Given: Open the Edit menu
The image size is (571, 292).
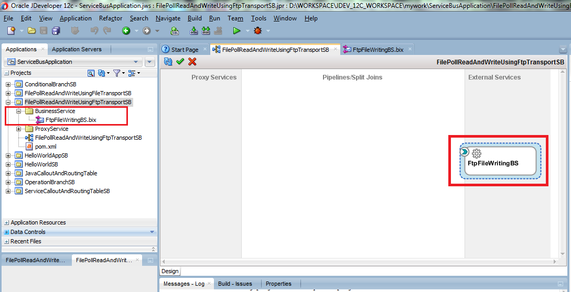Looking at the screenshot, I should coord(26,18).
